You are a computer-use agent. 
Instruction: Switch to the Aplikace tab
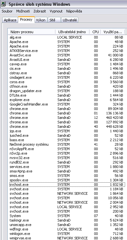10,20
